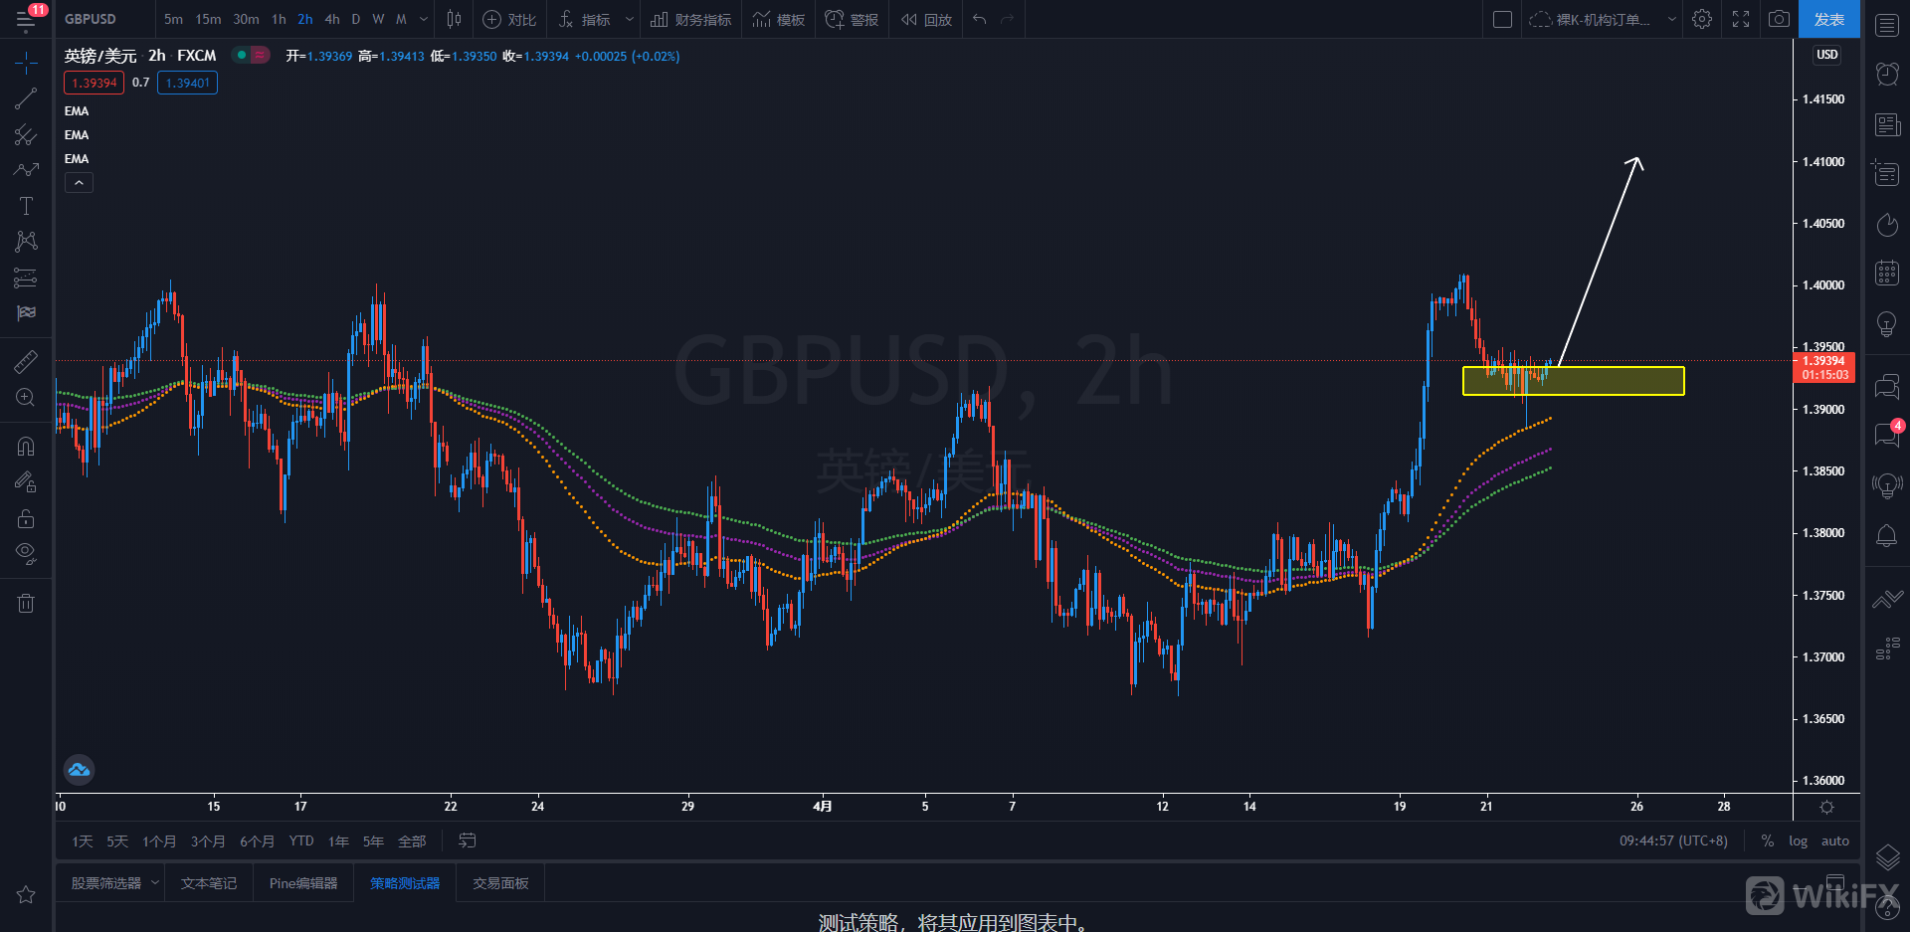
Task: Toggle percent scale on price axis
Action: tap(1768, 841)
